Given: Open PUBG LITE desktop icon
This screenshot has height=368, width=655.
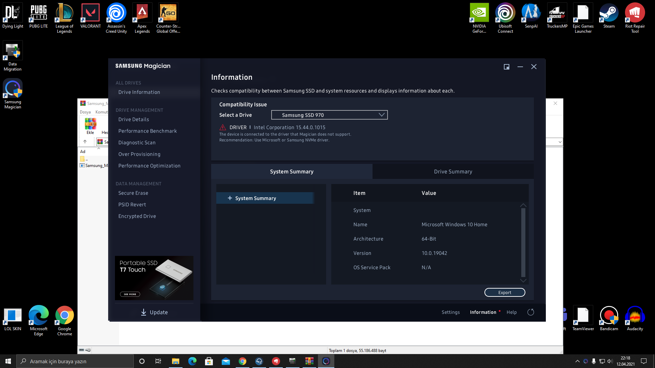Looking at the screenshot, I should click(x=39, y=16).
